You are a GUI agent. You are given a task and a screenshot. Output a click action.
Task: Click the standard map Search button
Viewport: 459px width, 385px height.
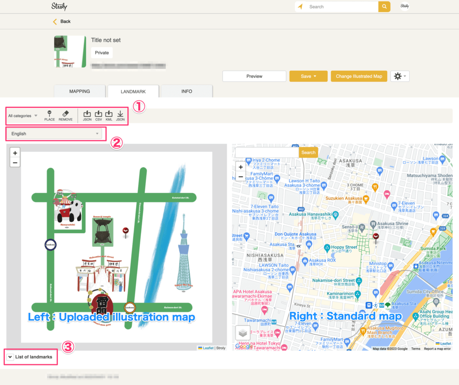tap(308, 152)
